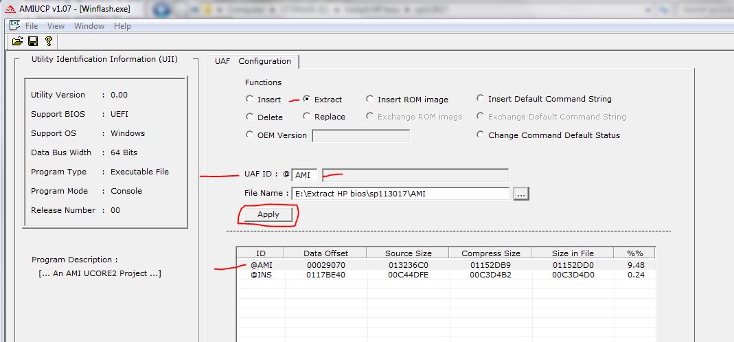Select the @AMI row in the table
734x342 pixels.
click(446, 265)
